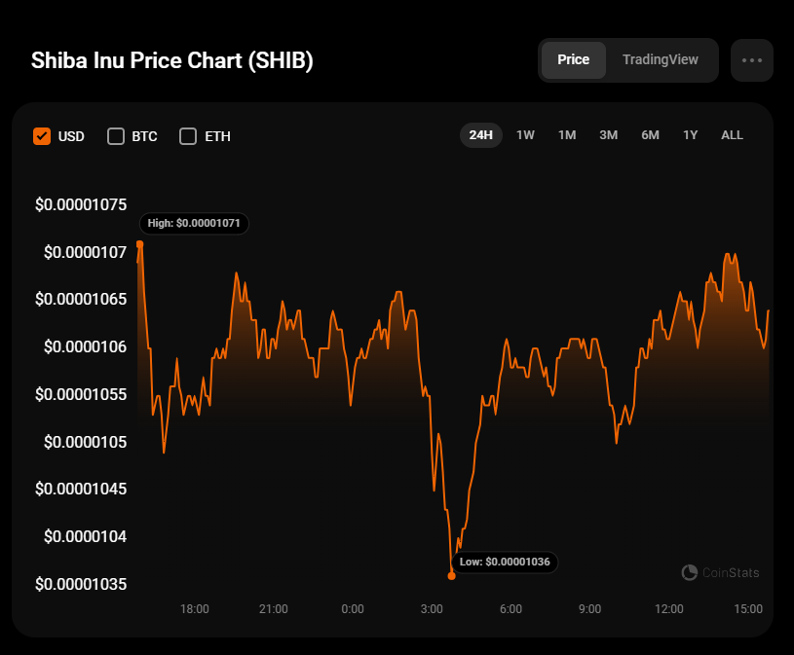Click the Shiba Inu Price Chart heading
Viewport: 794px width, 655px height.
click(x=172, y=60)
